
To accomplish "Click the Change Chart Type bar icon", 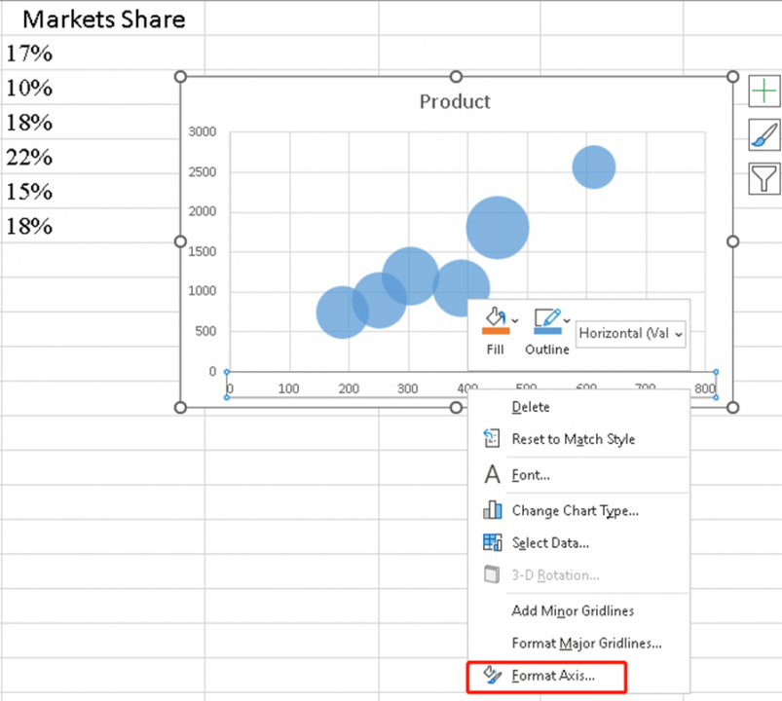I will [492, 510].
